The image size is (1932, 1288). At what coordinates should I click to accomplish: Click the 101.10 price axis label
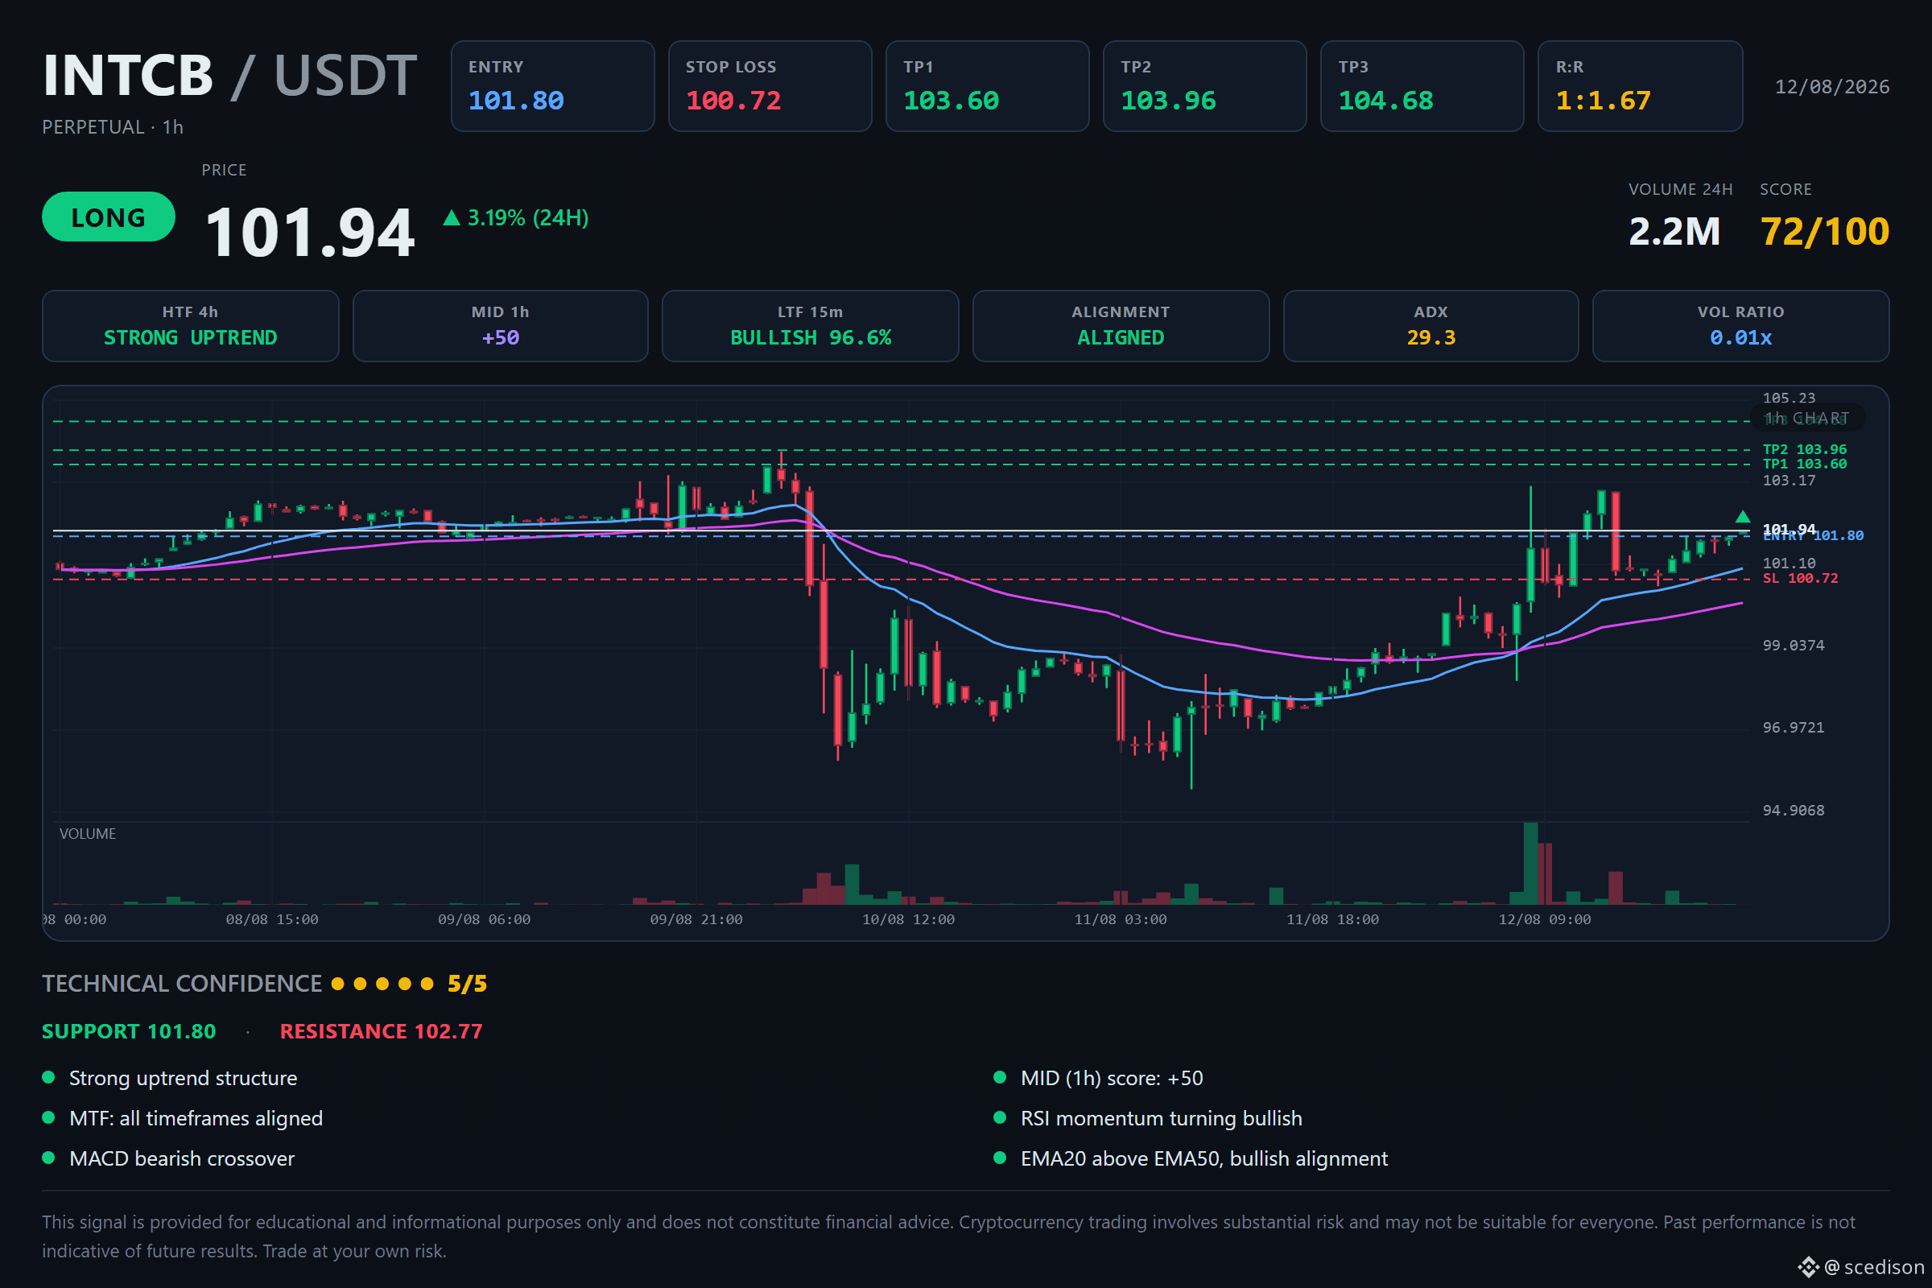1789,563
